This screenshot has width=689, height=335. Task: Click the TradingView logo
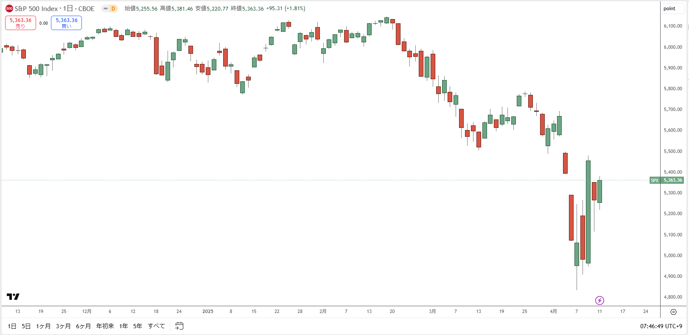point(13,296)
